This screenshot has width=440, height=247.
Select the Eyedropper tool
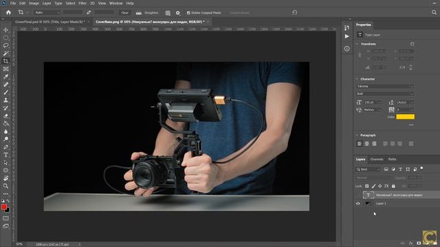coord(5,77)
